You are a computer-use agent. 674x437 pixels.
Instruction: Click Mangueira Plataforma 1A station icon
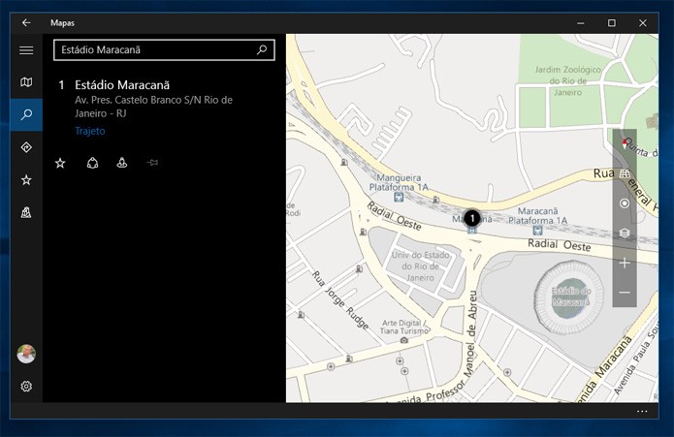[399, 197]
